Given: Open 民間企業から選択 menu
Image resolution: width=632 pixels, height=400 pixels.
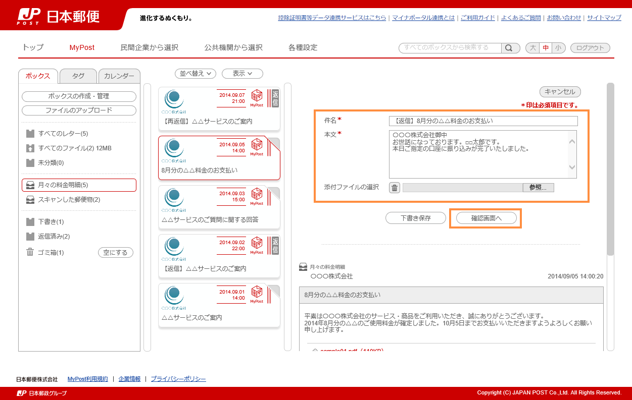Looking at the screenshot, I should [x=150, y=47].
